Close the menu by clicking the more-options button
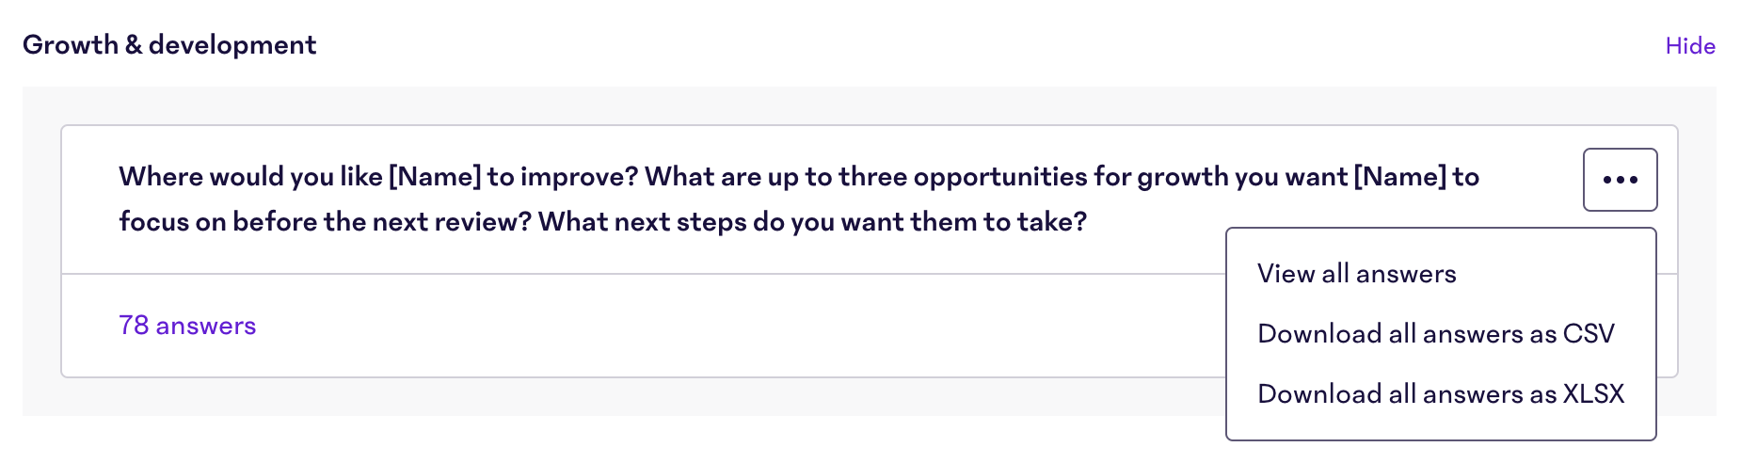The width and height of the screenshot is (1741, 463). (1620, 180)
